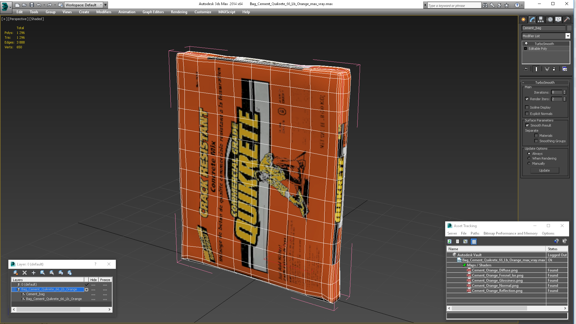This screenshot has height=324, width=576.
Task: Select the Manually update option
Action: coord(529,163)
